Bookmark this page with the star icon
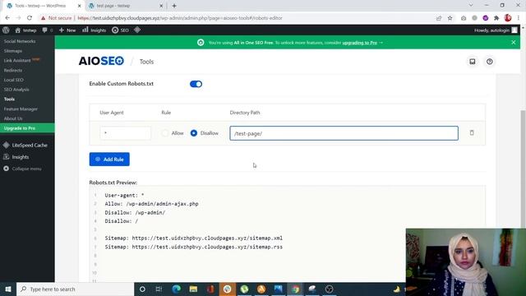This screenshot has width=526, height=296. coord(450,18)
